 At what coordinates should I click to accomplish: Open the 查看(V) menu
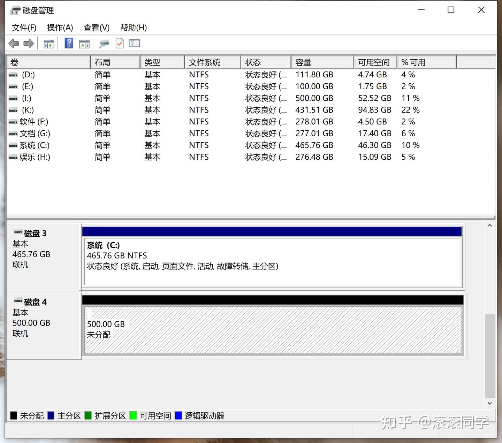[x=97, y=28]
